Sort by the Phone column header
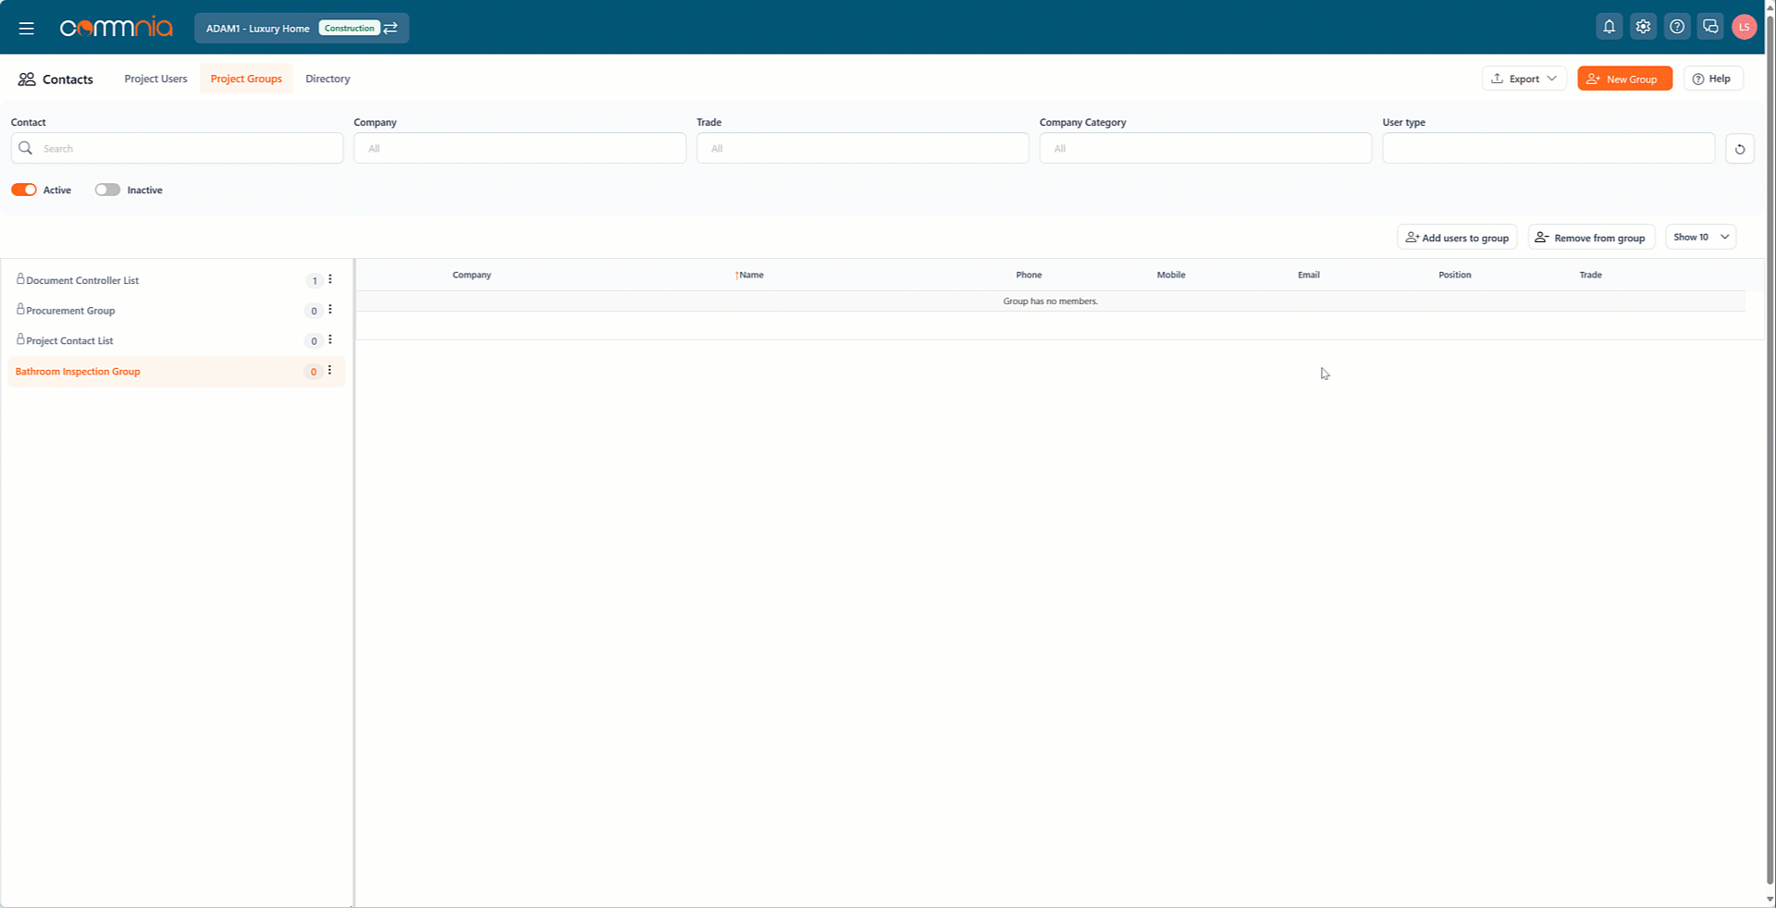Screen dimensions: 1776x908 tap(1029, 275)
